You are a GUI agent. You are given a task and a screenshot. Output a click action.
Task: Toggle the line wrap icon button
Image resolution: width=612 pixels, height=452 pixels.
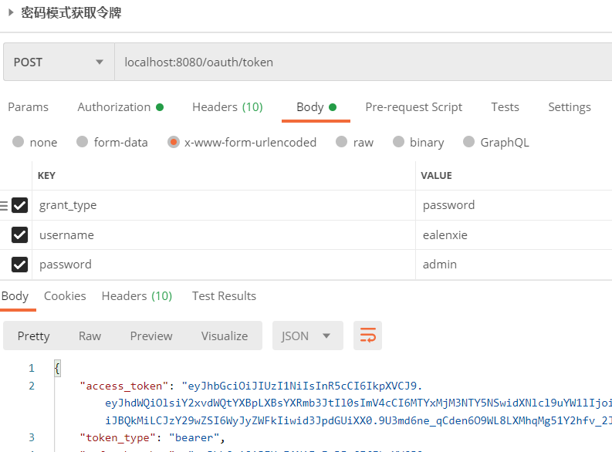tap(367, 336)
